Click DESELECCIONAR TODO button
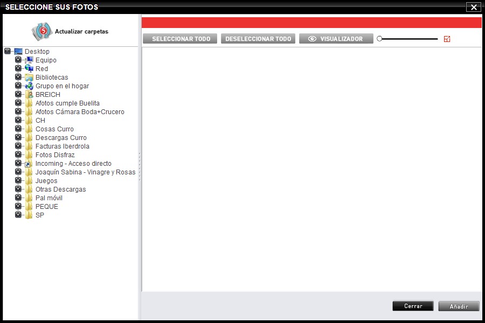 258,39
